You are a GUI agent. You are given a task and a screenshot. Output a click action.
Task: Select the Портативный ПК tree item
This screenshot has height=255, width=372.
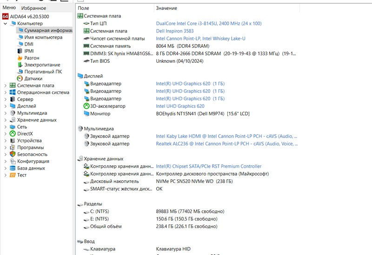click(x=43, y=72)
